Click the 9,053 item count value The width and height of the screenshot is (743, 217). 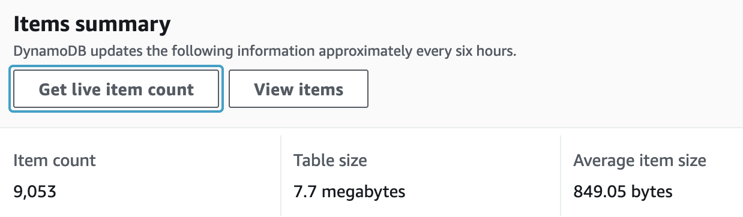35,192
